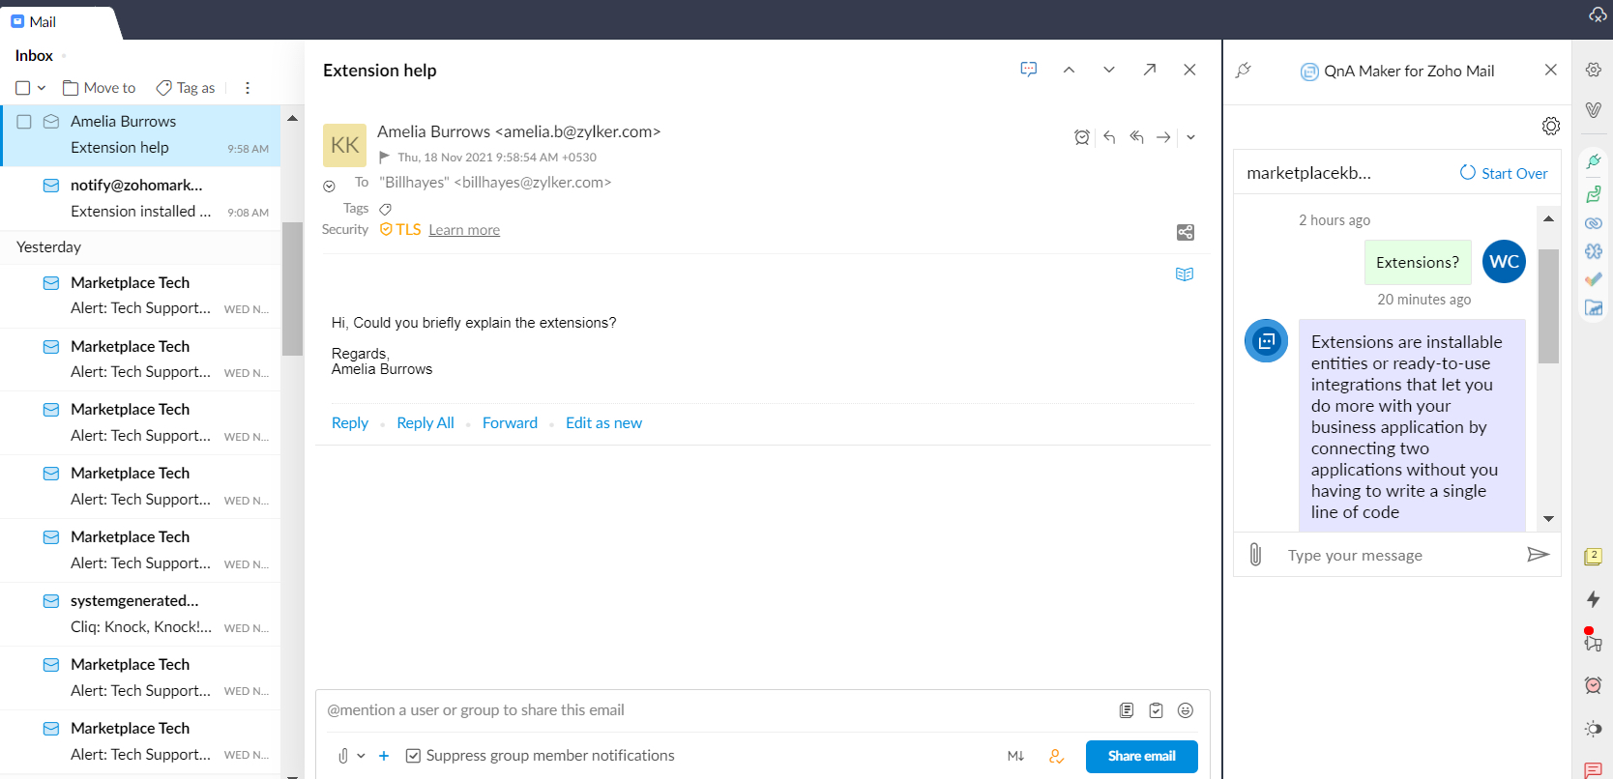1613x779 pixels.
Task: Click the reply arrow icon in email header
Action: tap(1109, 137)
